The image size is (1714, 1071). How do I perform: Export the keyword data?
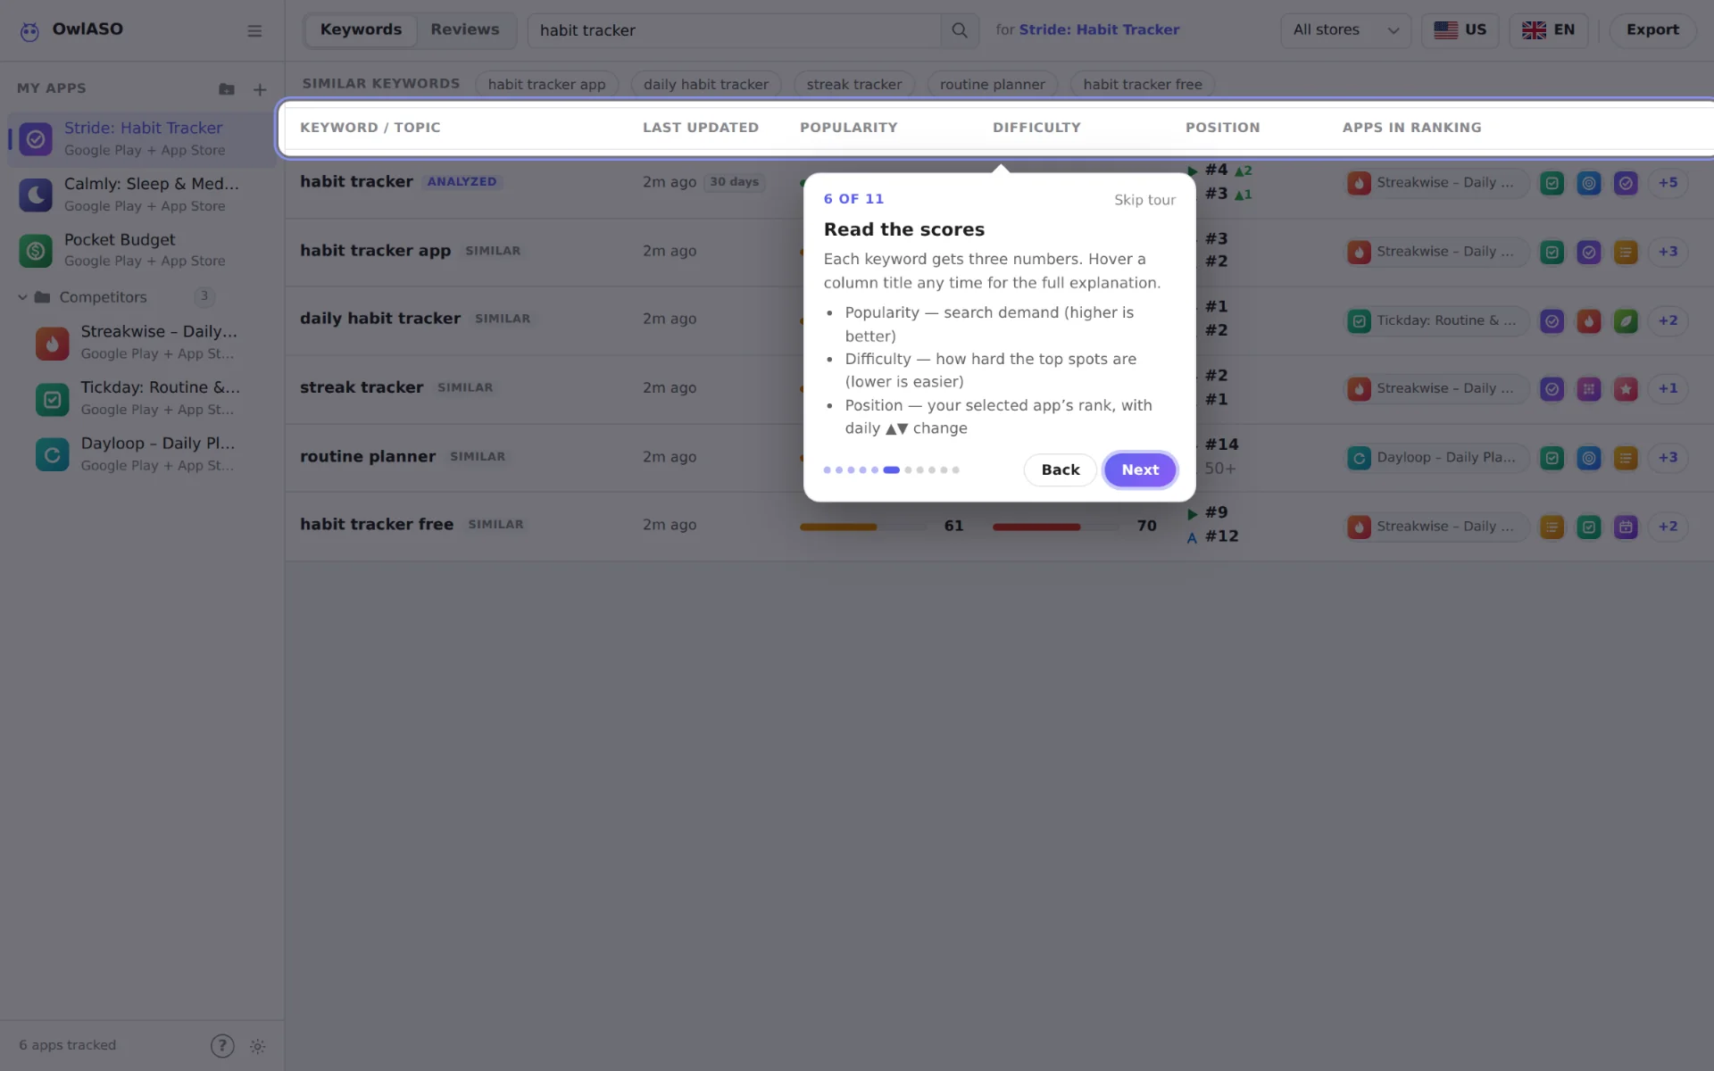(1652, 30)
